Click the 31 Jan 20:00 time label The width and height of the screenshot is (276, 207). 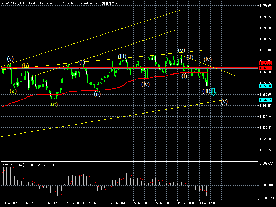coord(186,203)
